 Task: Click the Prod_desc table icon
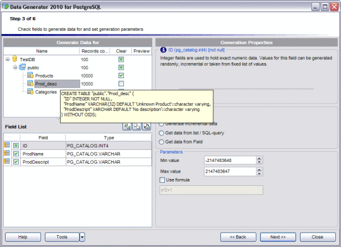point(30,84)
